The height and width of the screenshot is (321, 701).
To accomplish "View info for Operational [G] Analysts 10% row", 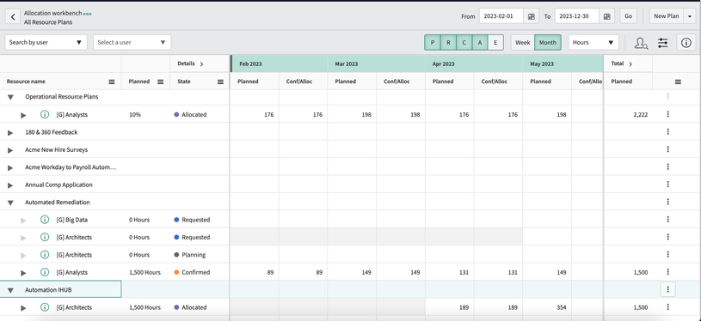I will 45,114.
